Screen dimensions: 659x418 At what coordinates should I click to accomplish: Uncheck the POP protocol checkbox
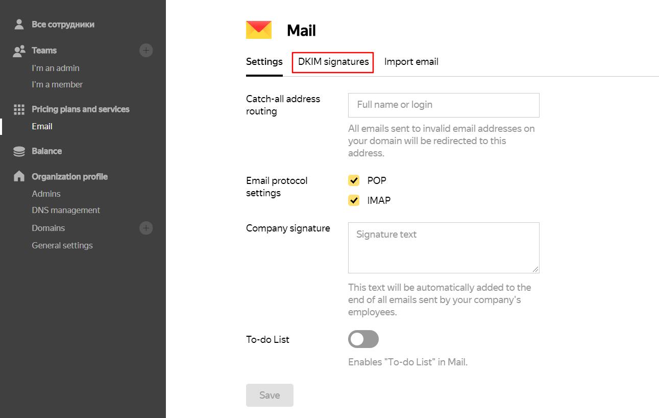pos(354,180)
